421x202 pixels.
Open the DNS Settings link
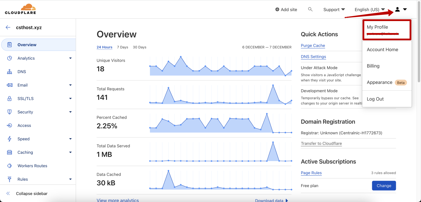click(x=313, y=57)
